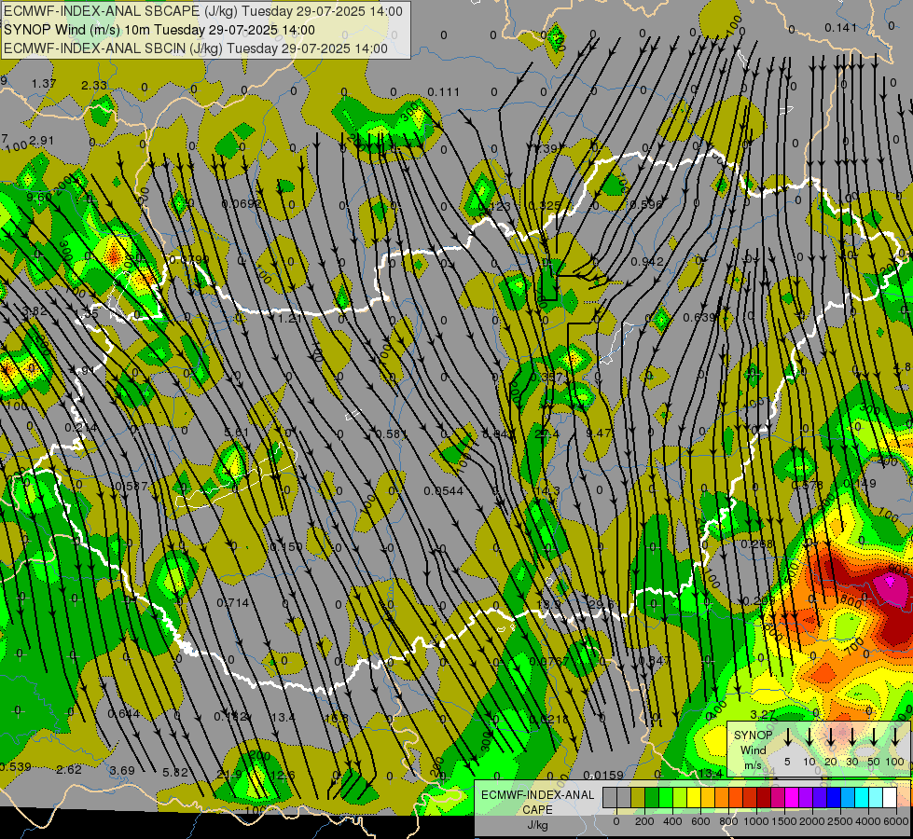Image resolution: width=913 pixels, height=839 pixels.
Task: Click the 2500 tick label on colorbar
Action: pos(840,821)
